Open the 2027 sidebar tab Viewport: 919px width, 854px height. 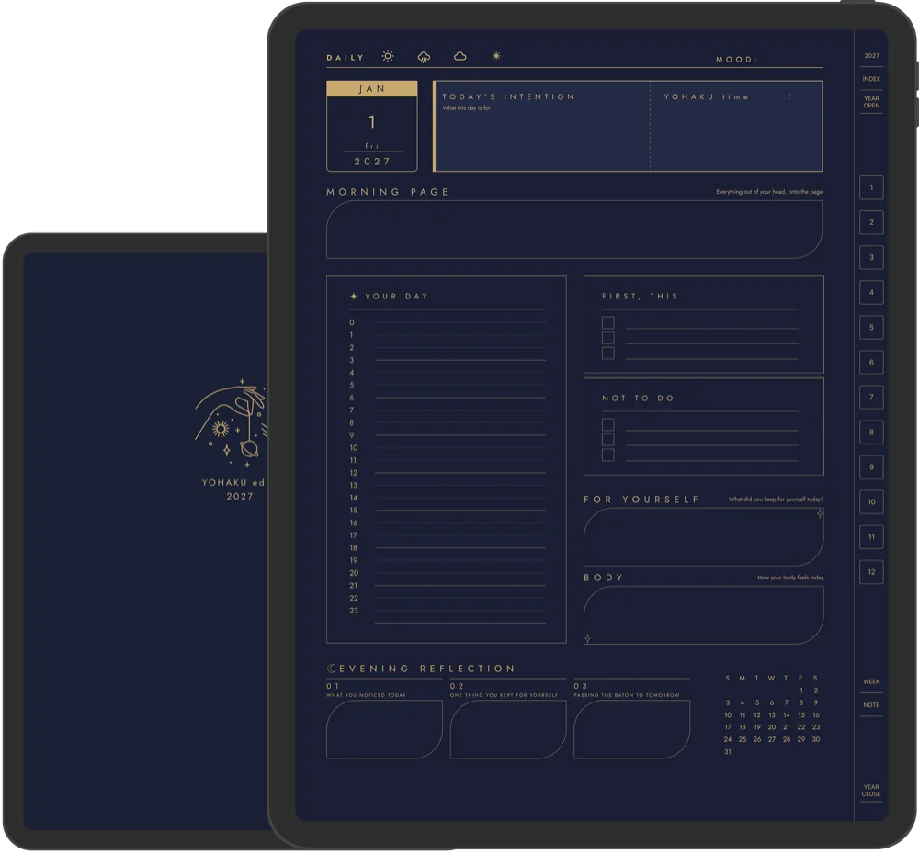click(871, 56)
